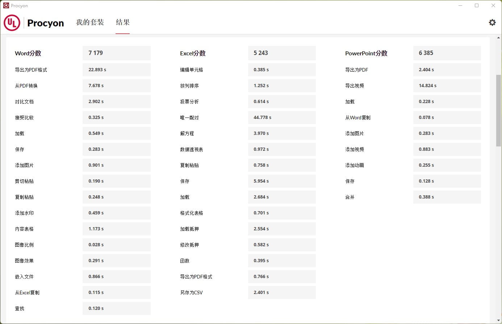Click the 从Word复制 label
Viewport: 502px width, 324px height.
[358, 118]
